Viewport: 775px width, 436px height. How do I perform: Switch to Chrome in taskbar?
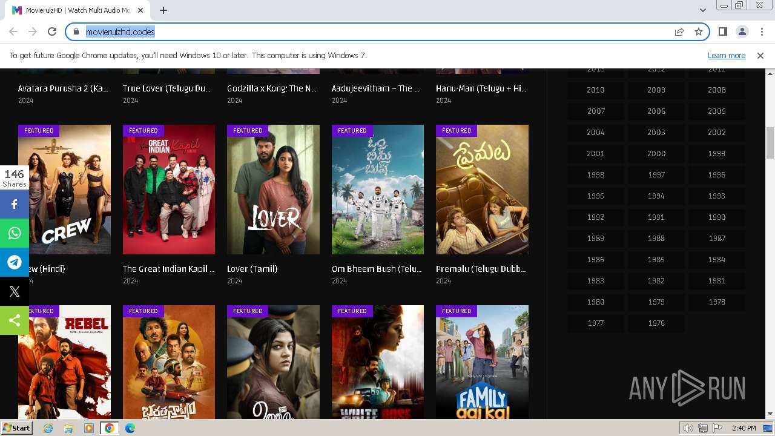(x=110, y=428)
